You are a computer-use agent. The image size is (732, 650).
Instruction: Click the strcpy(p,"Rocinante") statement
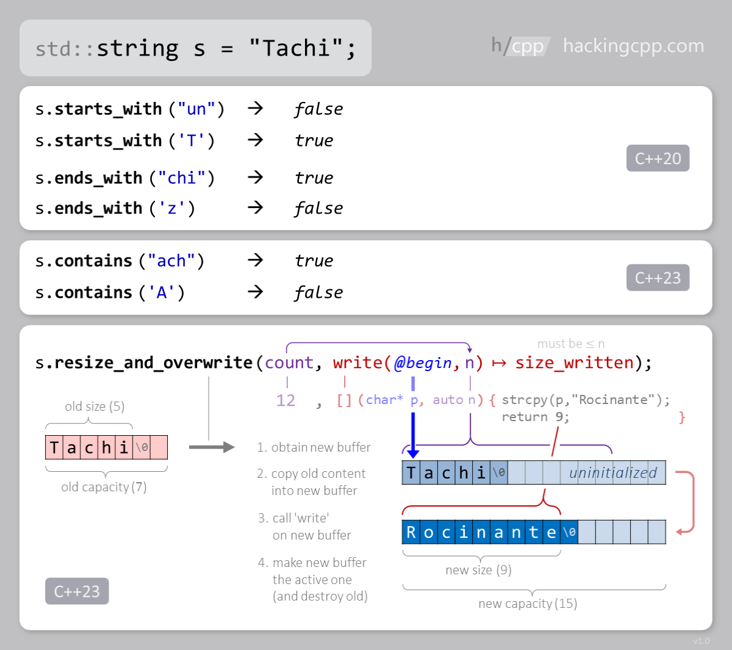click(x=586, y=400)
